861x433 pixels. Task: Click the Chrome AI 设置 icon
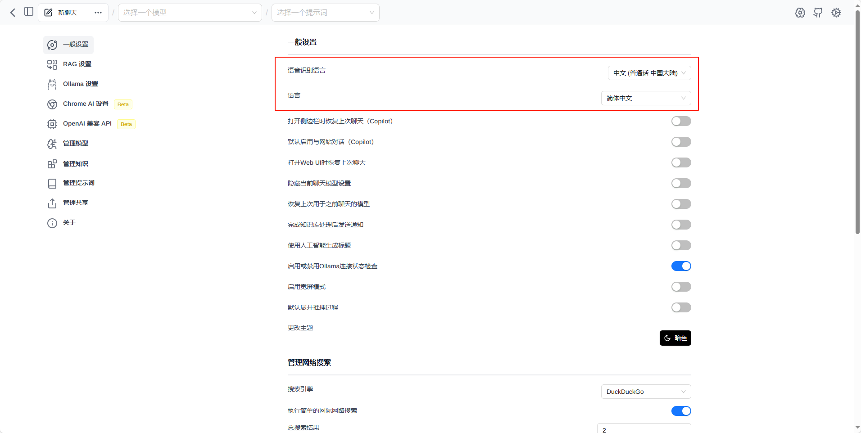pyautogui.click(x=52, y=104)
